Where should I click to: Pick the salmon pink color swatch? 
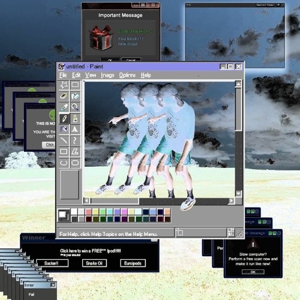pos(89,212)
